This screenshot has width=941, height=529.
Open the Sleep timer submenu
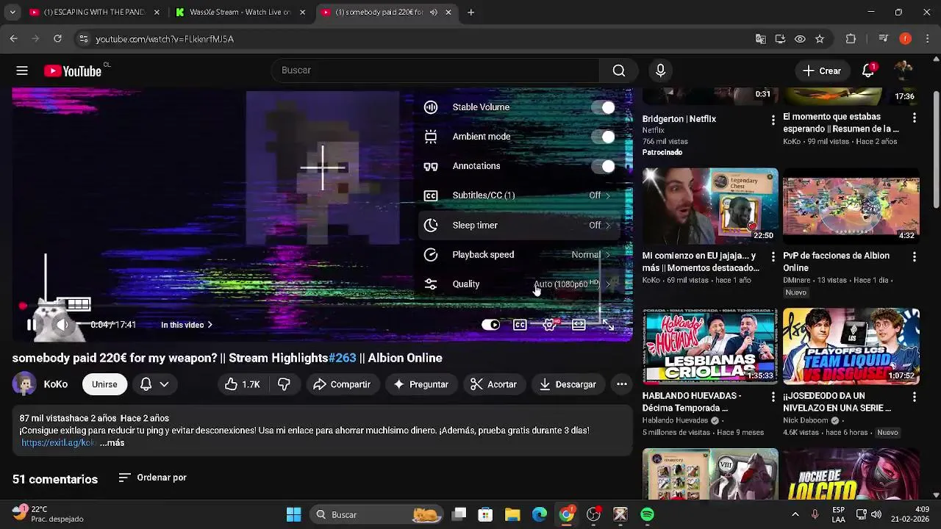(520, 225)
